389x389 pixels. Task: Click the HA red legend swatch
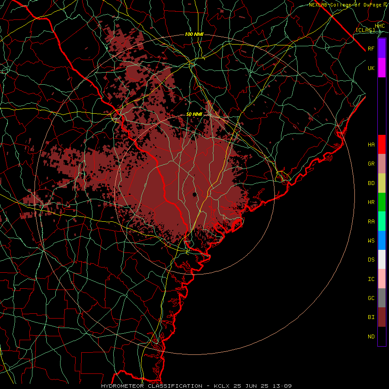coord(382,144)
